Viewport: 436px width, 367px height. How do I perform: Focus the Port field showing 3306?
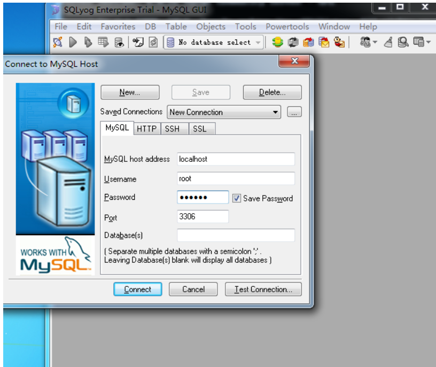click(203, 216)
